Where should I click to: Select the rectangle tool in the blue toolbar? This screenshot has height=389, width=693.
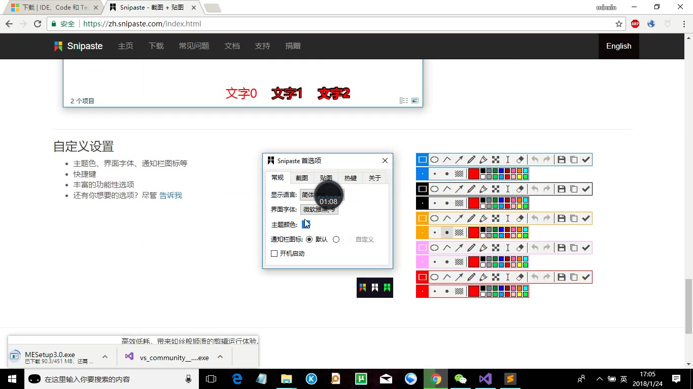click(422, 160)
